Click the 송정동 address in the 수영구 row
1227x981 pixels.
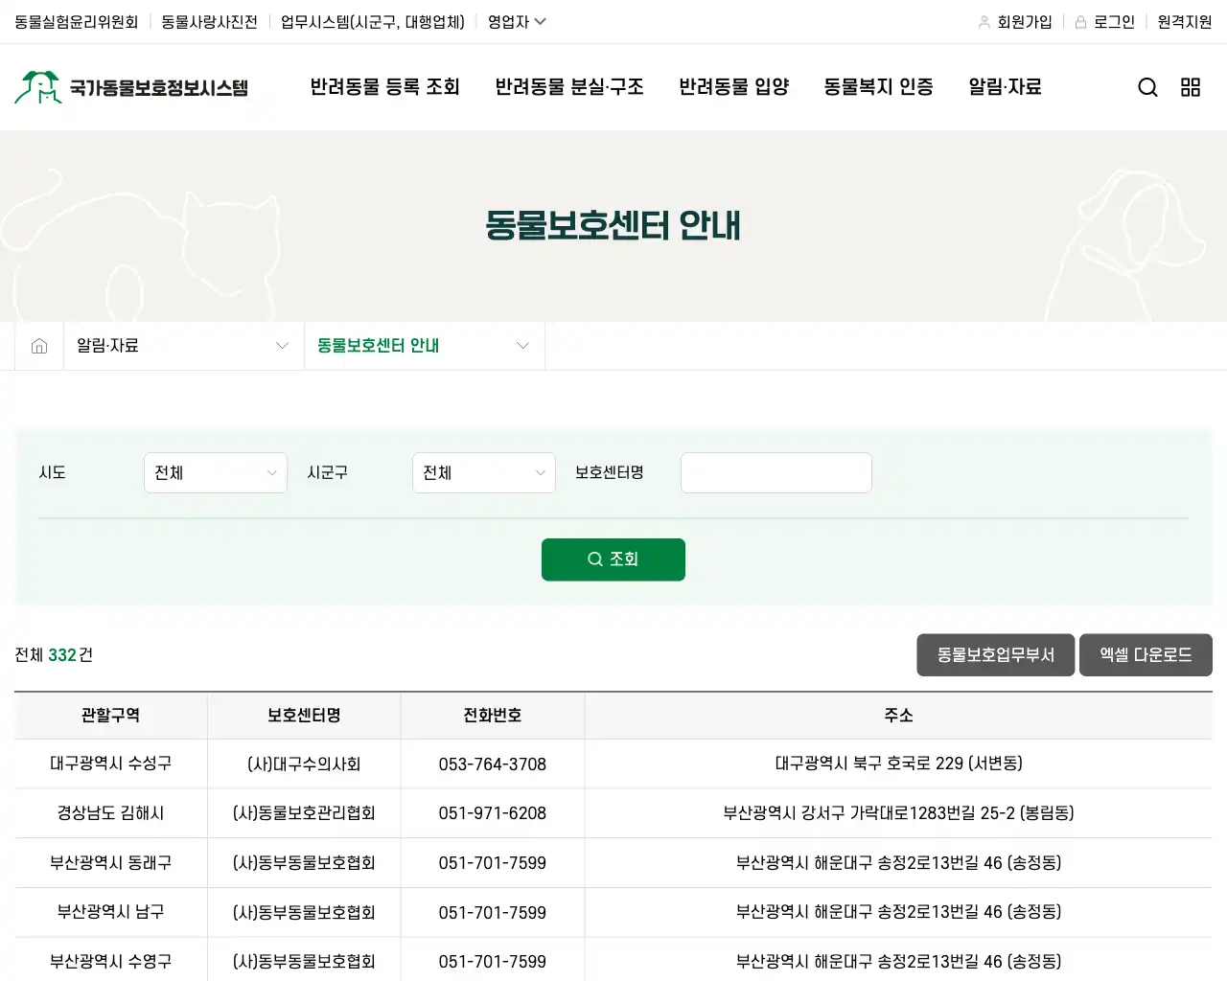point(899,961)
